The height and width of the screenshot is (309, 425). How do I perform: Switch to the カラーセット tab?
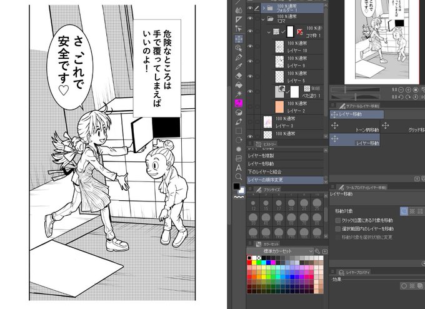267,244
